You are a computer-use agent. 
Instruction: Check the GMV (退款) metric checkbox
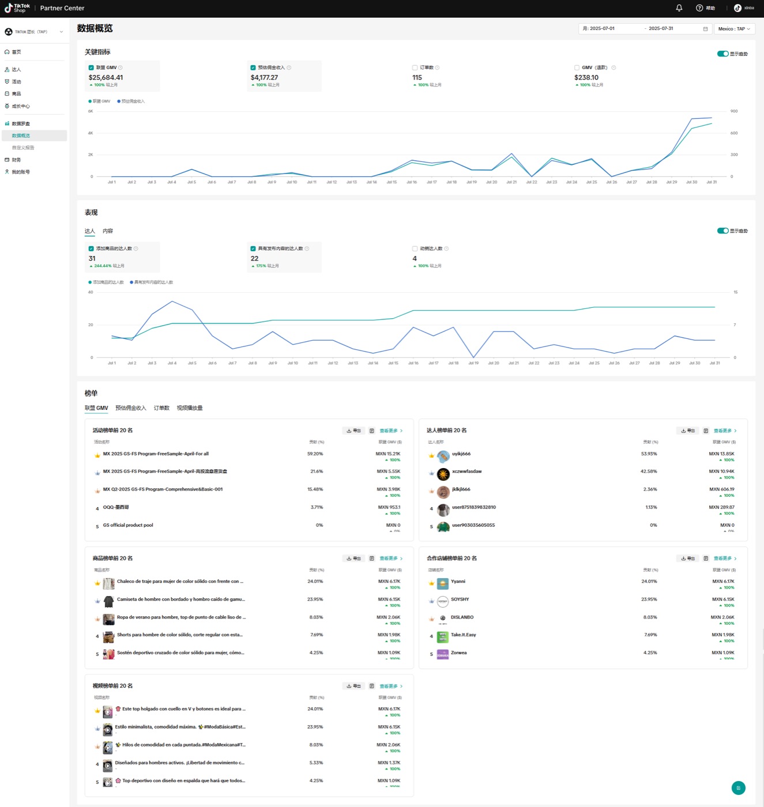577,67
